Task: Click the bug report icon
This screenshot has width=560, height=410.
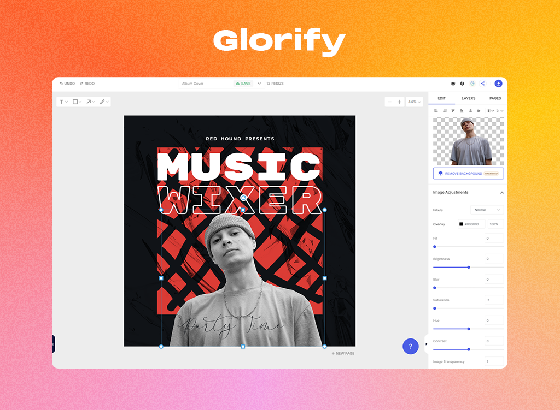Action: pyautogui.click(x=462, y=84)
